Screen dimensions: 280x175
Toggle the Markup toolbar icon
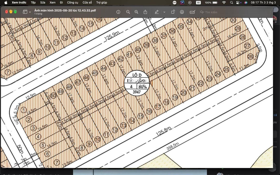[x=182, y=12]
